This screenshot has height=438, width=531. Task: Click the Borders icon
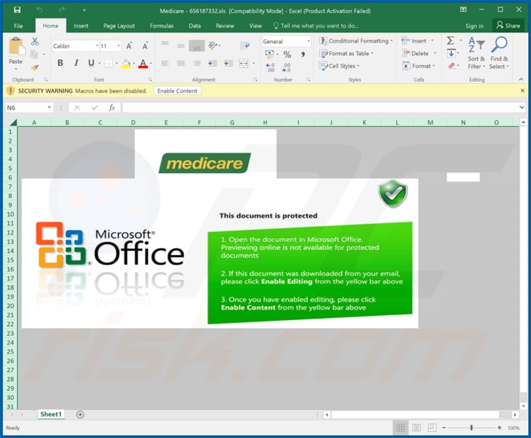(109, 63)
